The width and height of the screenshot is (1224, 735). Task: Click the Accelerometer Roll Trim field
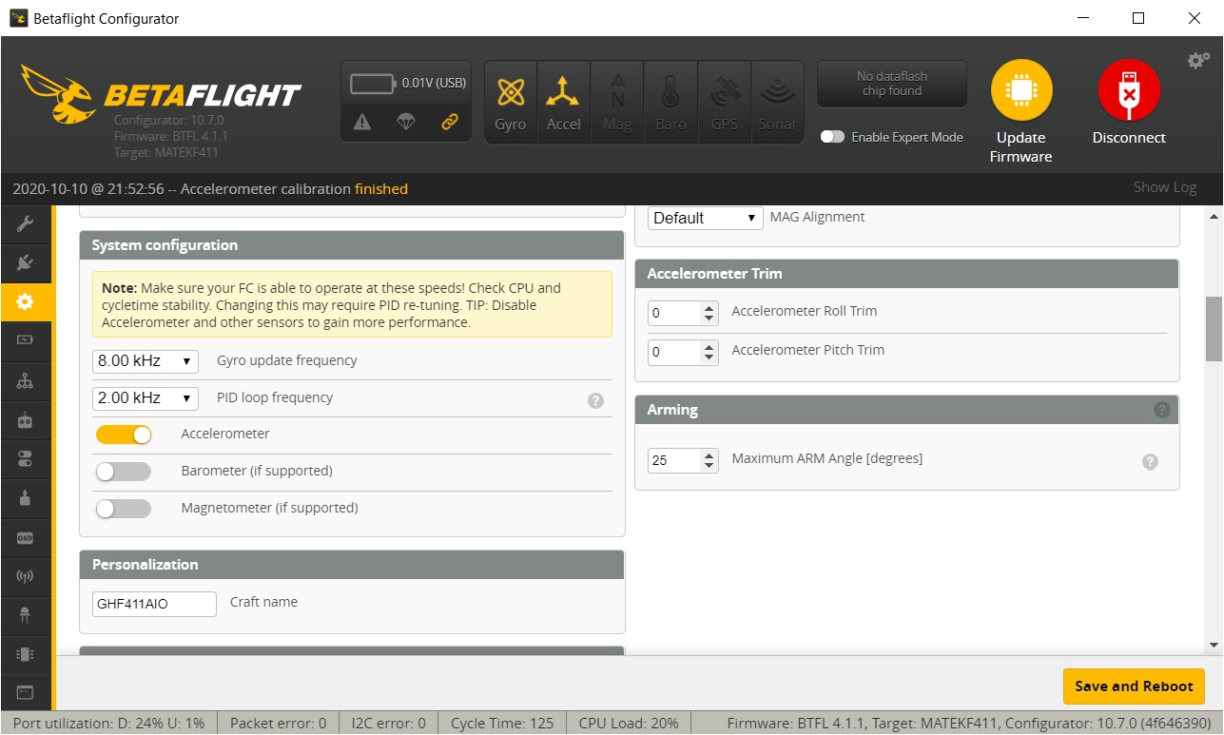(x=683, y=313)
